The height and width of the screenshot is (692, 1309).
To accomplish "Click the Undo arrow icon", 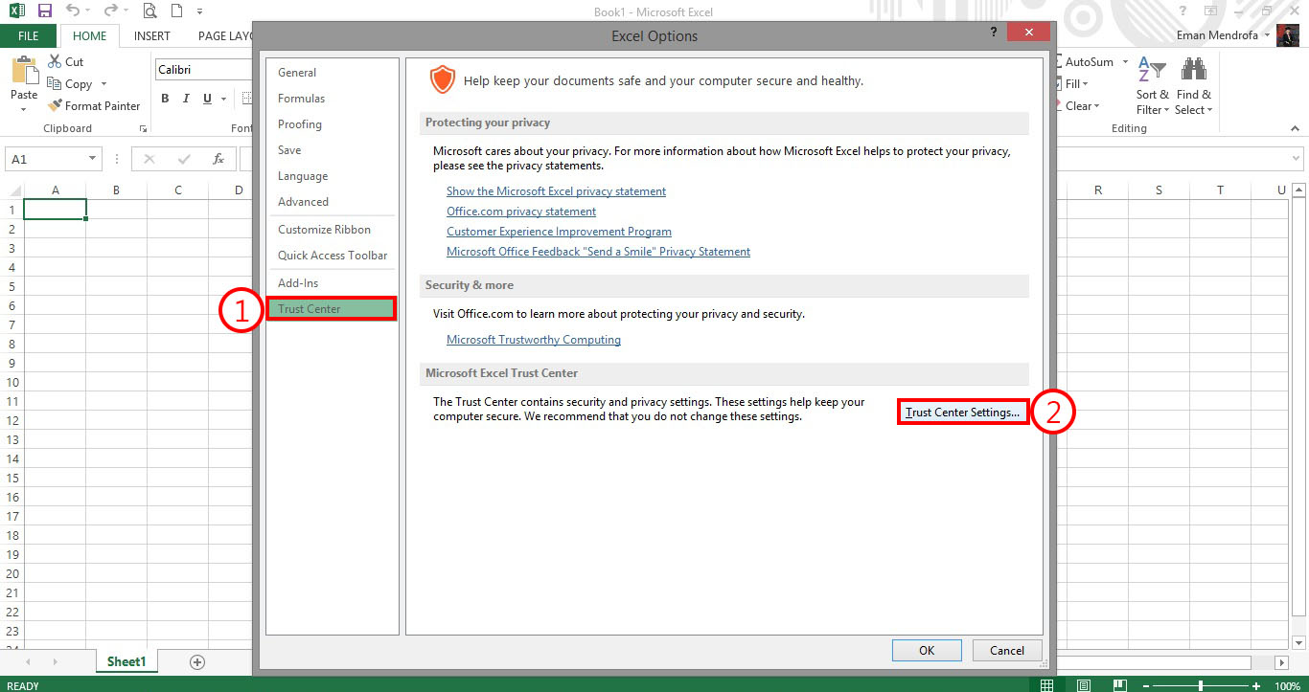I will pyautogui.click(x=73, y=11).
